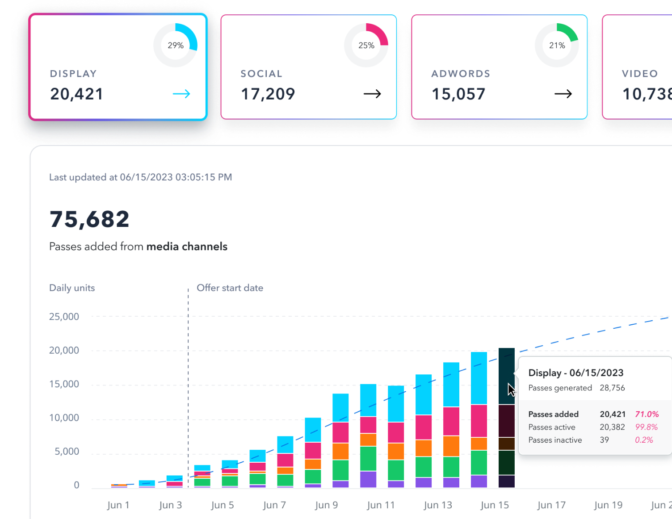Select the Display channel card title
This screenshot has height=519, width=672.
point(73,74)
